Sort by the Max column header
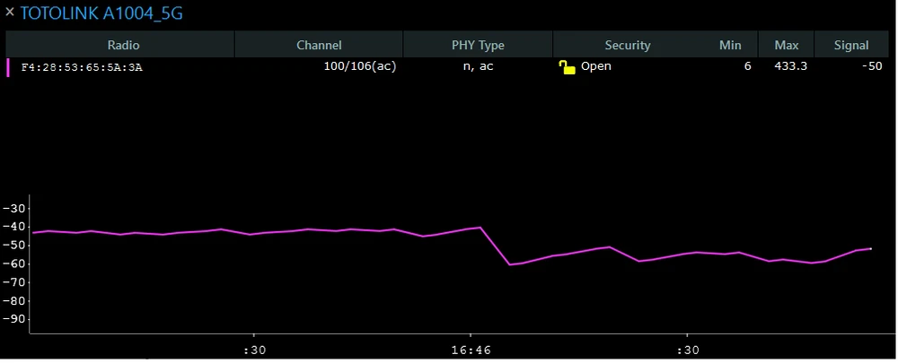Image resolution: width=898 pixels, height=363 pixels. click(x=786, y=45)
